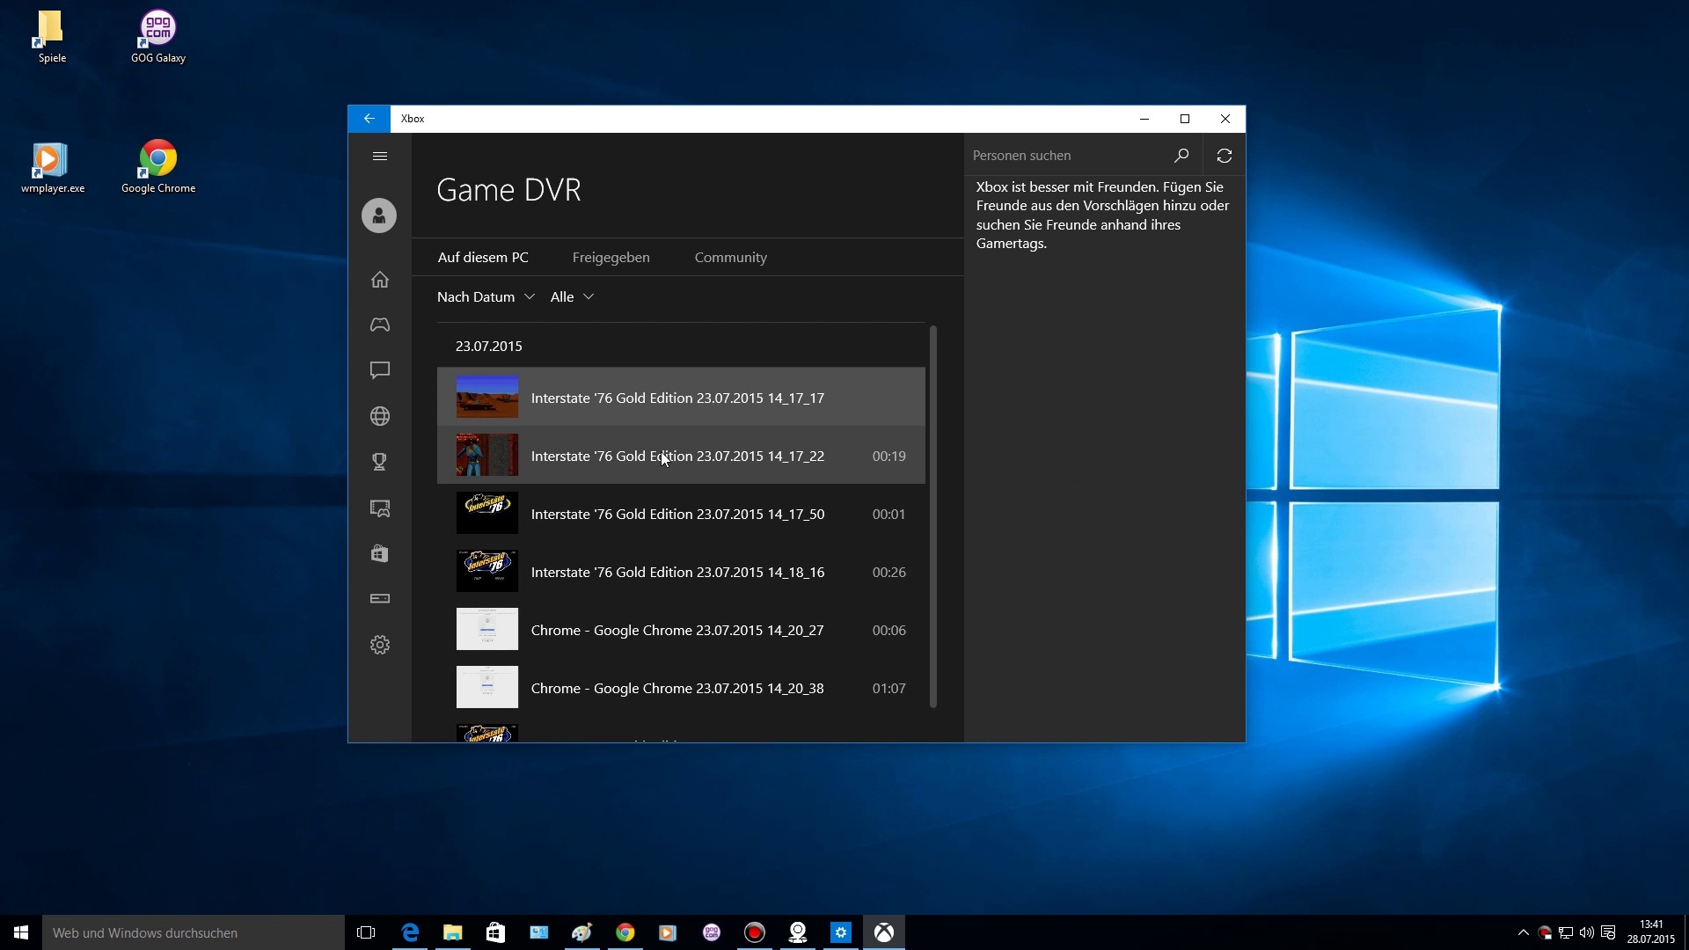Click the clip list vertical scrollbar
Image resolution: width=1689 pixels, height=950 pixels.
pos(933,516)
